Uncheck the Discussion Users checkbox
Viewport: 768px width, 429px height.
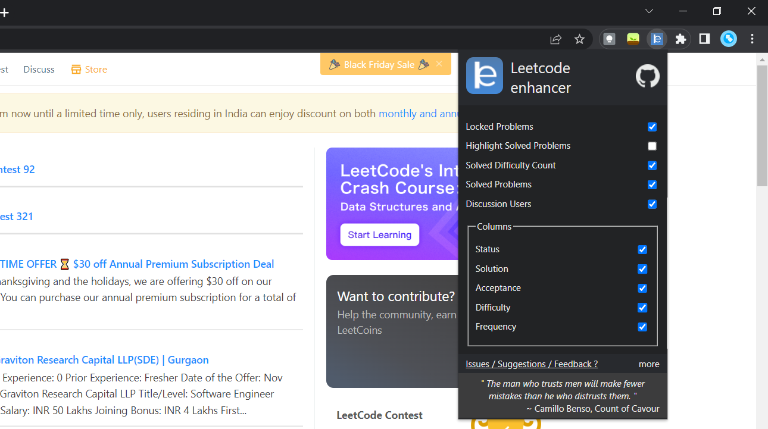(652, 204)
